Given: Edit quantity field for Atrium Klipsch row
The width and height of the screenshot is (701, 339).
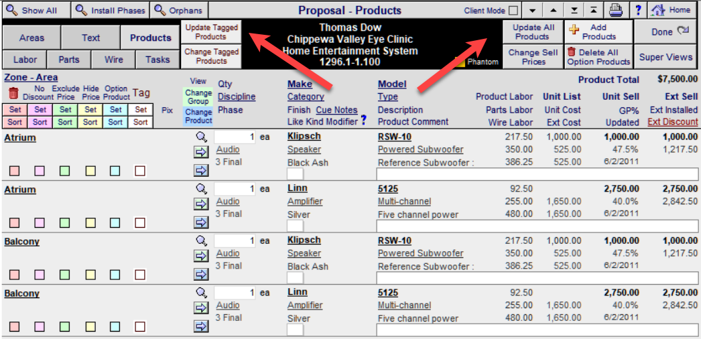Looking at the screenshot, I should coord(235,137).
